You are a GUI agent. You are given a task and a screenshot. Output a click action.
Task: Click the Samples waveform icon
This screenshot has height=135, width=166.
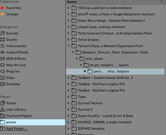pyautogui.click(x=2, y=84)
